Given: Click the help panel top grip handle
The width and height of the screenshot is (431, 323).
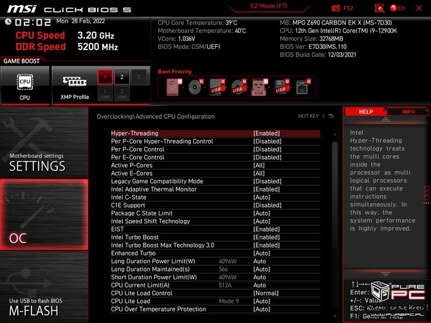Looking at the screenshot, I should [x=385, y=120].
